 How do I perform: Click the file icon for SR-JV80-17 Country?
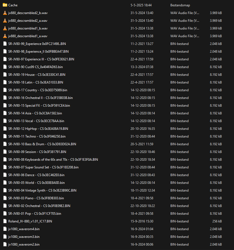click(5, 90)
